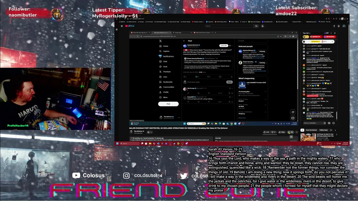The width and height of the screenshot is (358, 201).
Task: Toggle Following for Faytuks Network
Action: pyautogui.click(x=262, y=51)
